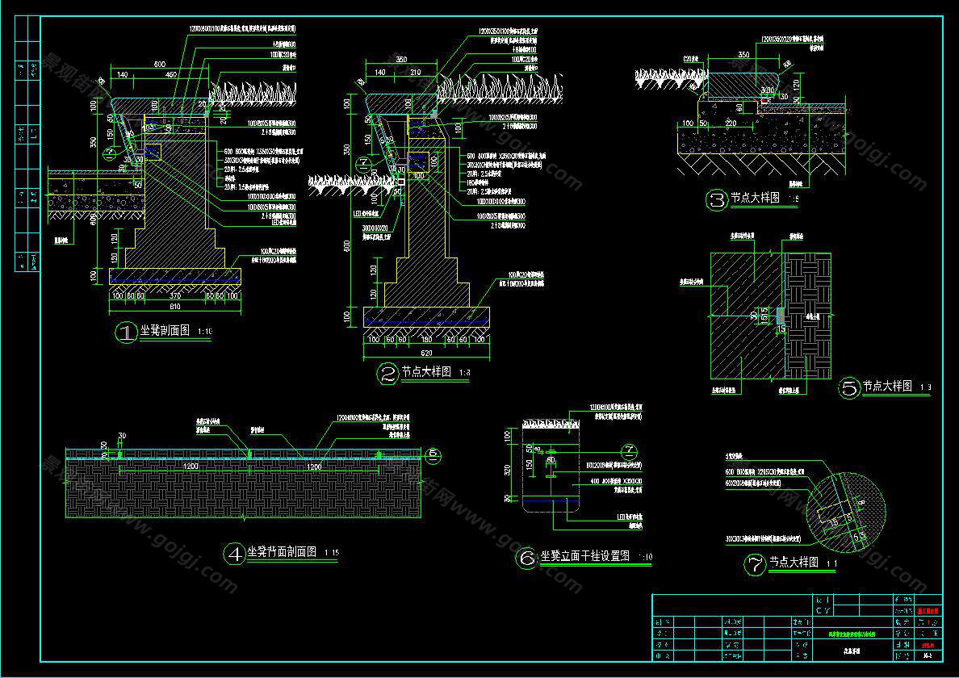Click the circled 7 callout in elevation drawing

pyautogui.click(x=628, y=450)
